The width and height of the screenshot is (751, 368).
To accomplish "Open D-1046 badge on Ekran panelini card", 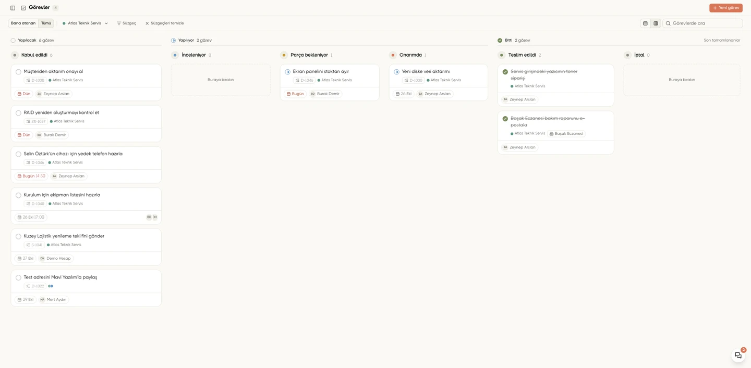I will (x=304, y=81).
